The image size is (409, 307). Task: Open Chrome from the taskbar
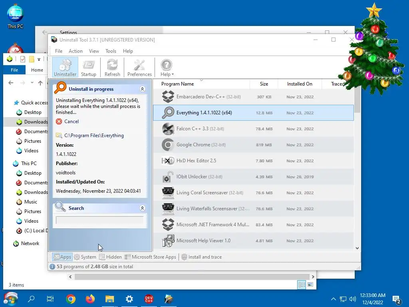pos(71,299)
